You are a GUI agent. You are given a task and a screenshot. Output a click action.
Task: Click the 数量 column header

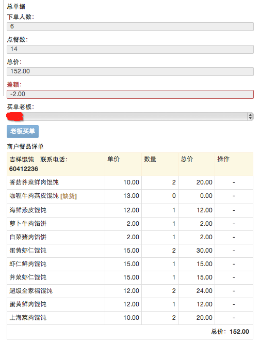pos(150,159)
